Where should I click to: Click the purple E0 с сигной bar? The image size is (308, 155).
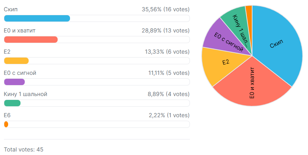coord(14,82)
